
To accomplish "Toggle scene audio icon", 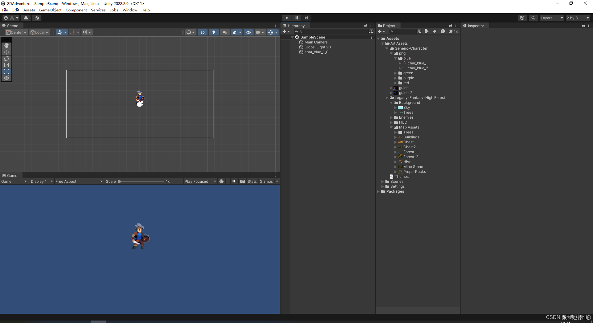I will pyautogui.click(x=225, y=32).
